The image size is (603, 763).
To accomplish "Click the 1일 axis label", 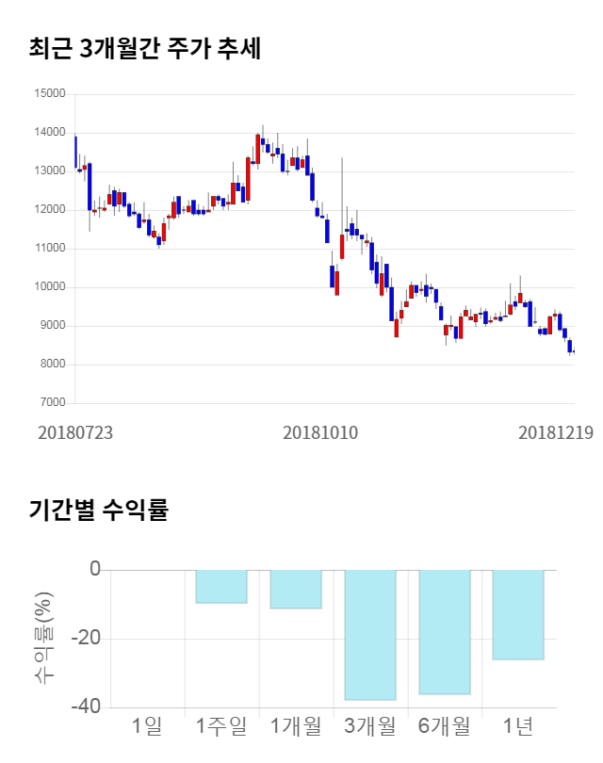I will 148,726.
